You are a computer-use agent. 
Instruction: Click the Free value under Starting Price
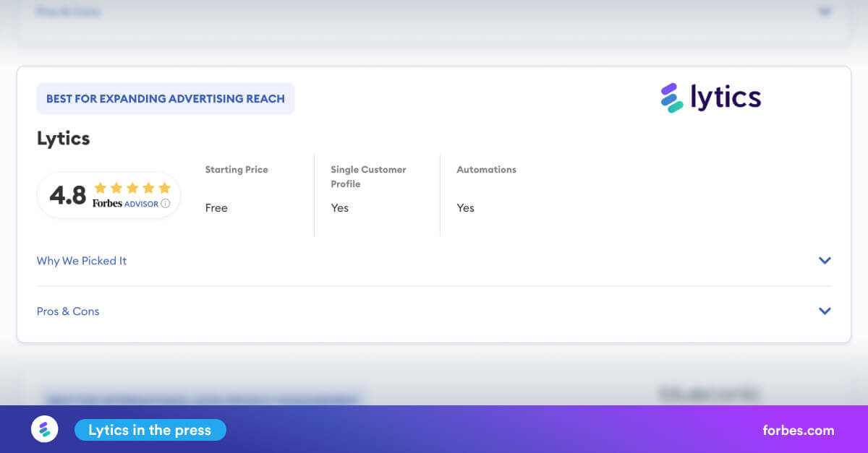coord(216,208)
